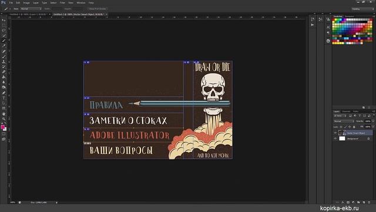This screenshot has height=212, width=376.
Task: Lock transparent pixels
Action: coord(341,127)
